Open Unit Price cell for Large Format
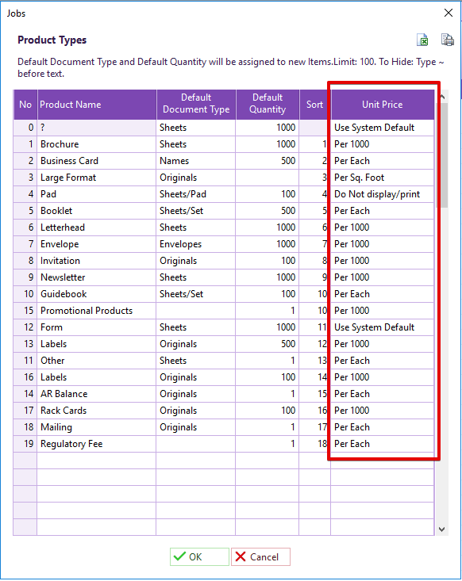 click(x=382, y=178)
